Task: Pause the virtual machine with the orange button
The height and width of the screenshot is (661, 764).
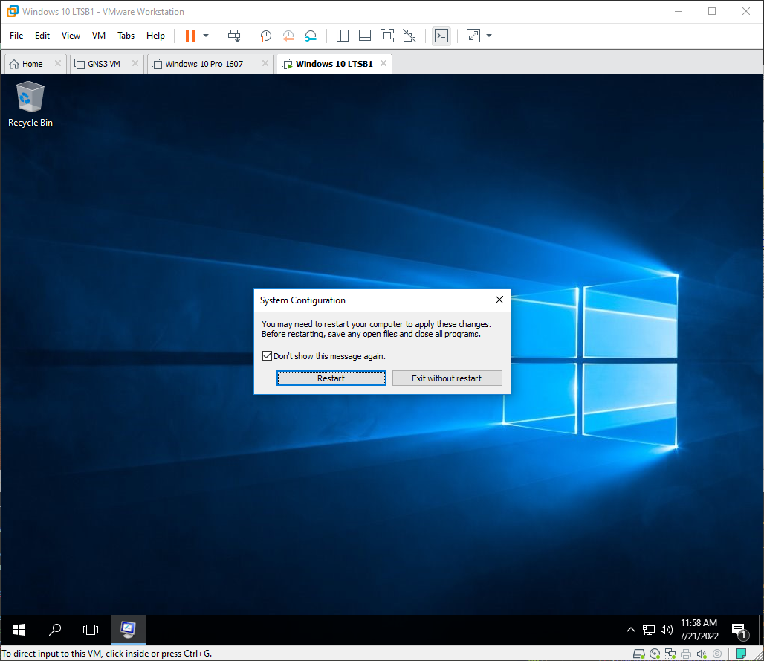Action: [x=190, y=36]
